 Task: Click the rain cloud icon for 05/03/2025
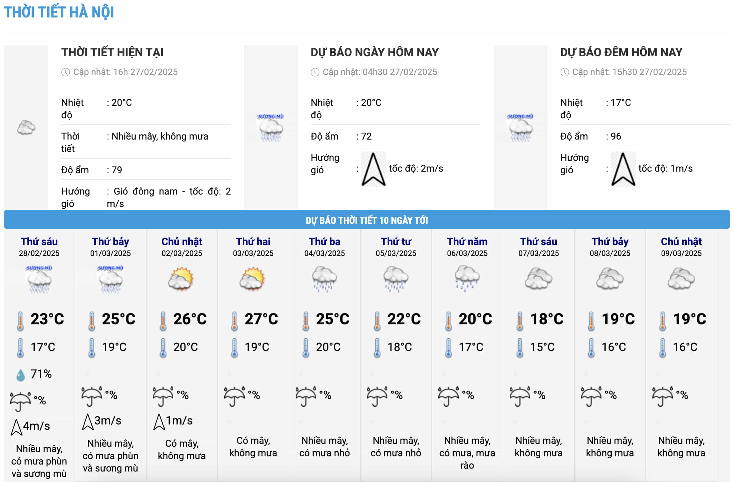(x=396, y=279)
